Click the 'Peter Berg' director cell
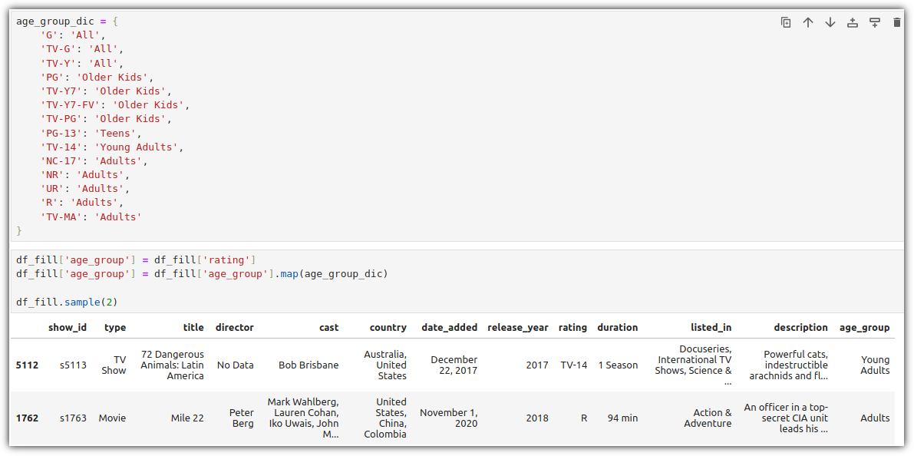 (x=241, y=418)
